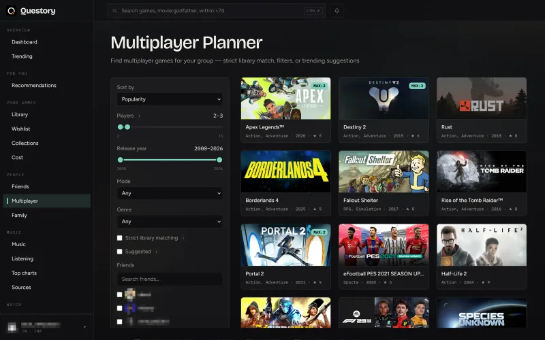Click the Questory logo icon
Image resolution: width=545 pixels, height=340 pixels.
click(12, 11)
